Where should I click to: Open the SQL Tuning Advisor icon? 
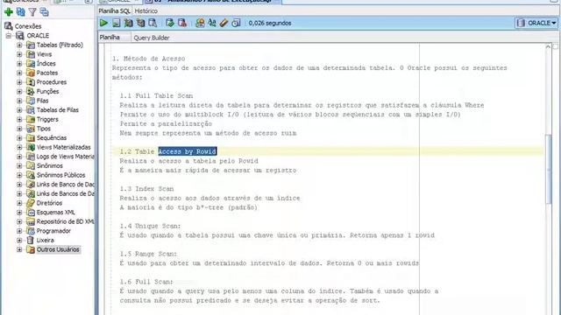click(153, 23)
